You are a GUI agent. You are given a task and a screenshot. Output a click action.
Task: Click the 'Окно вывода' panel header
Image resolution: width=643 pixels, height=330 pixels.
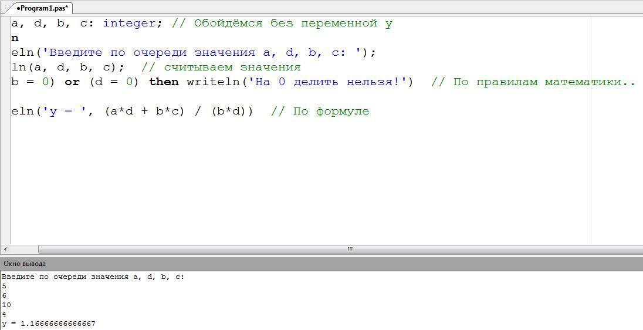(x=25, y=264)
